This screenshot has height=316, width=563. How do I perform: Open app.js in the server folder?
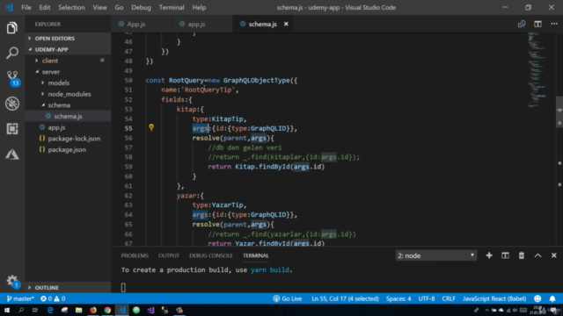(68, 127)
